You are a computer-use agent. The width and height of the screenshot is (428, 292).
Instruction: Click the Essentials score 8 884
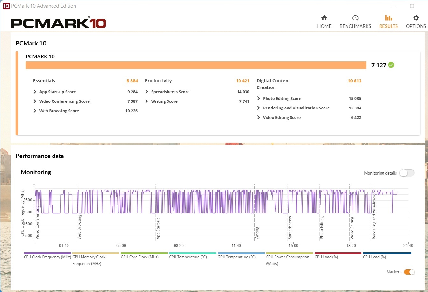coord(132,81)
